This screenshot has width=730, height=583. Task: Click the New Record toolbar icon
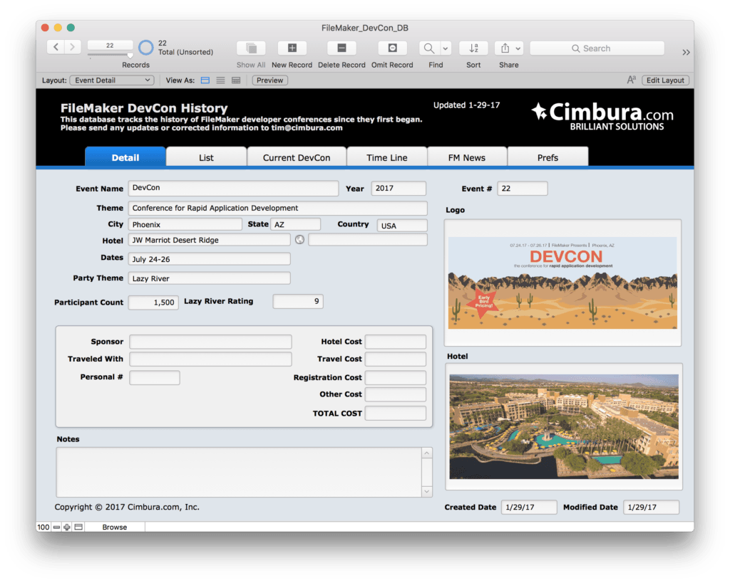[292, 48]
